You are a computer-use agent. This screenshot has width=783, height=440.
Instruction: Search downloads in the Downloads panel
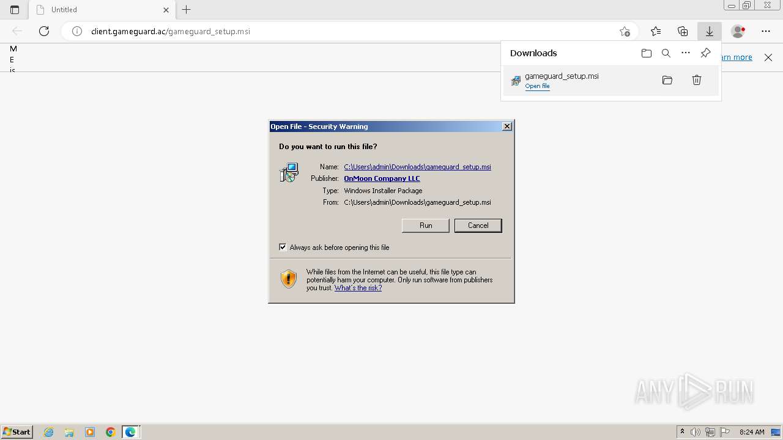[x=666, y=53]
